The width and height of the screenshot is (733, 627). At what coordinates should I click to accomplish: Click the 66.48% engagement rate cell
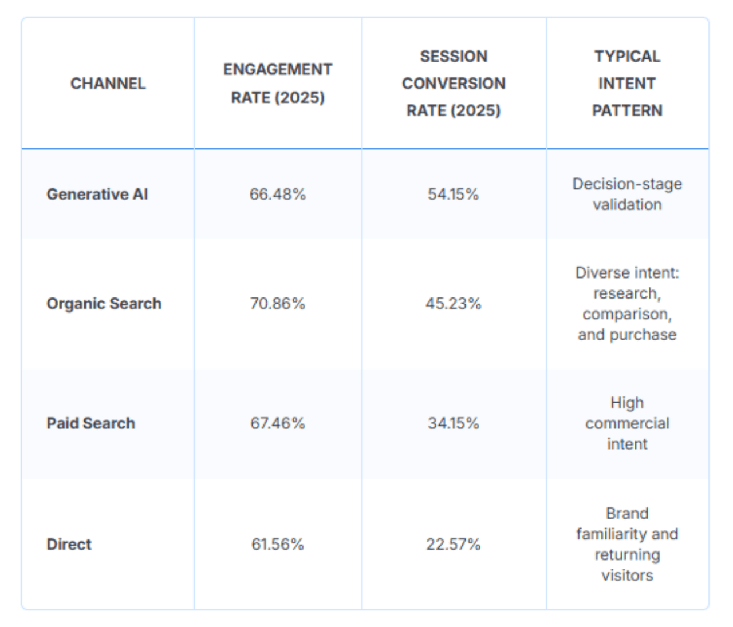point(278,195)
